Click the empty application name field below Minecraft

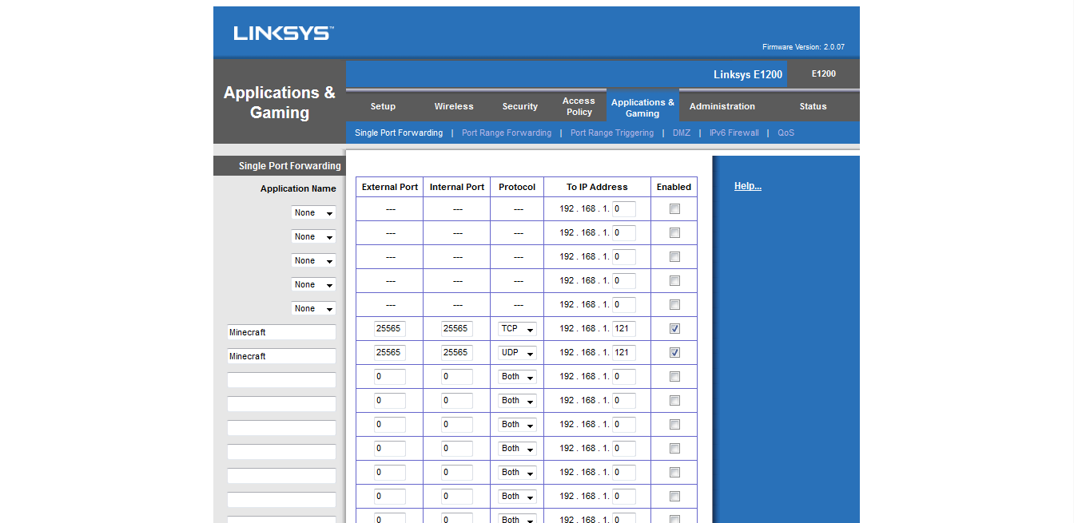[x=281, y=380]
